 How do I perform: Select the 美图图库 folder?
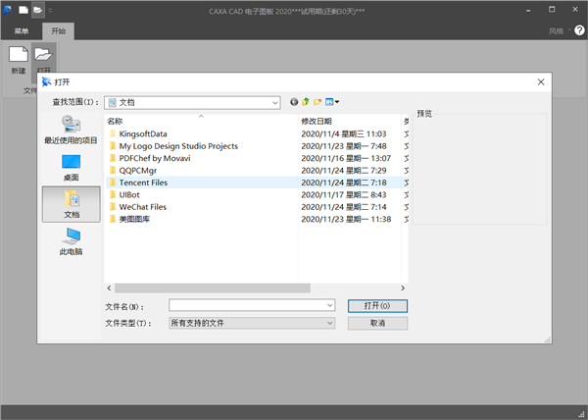(x=134, y=219)
